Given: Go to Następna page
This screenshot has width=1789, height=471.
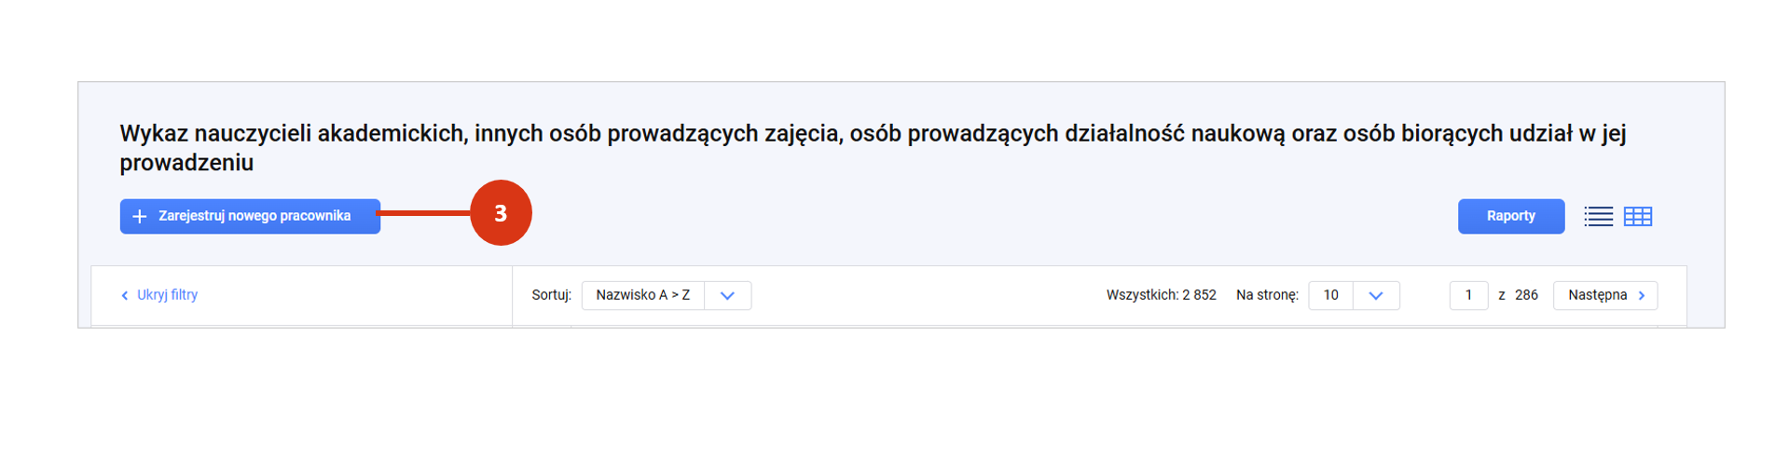Looking at the screenshot, I should tap(1605, 295).
